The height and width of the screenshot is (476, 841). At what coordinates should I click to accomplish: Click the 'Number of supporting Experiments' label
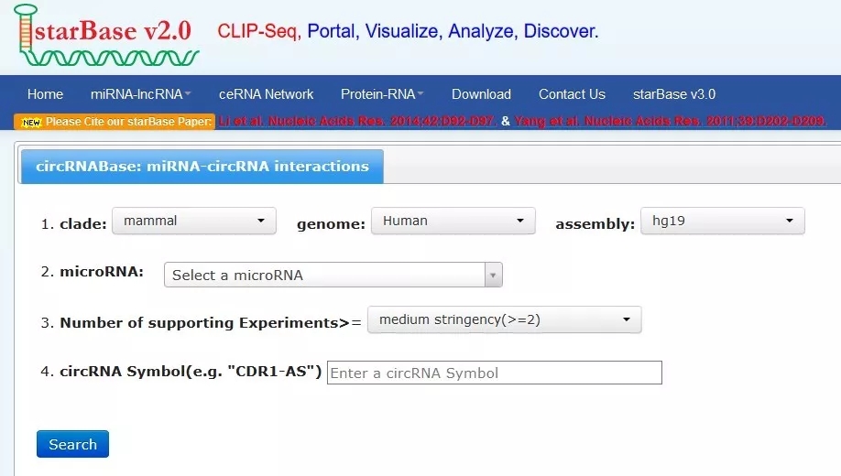click(x=211, y=323)
